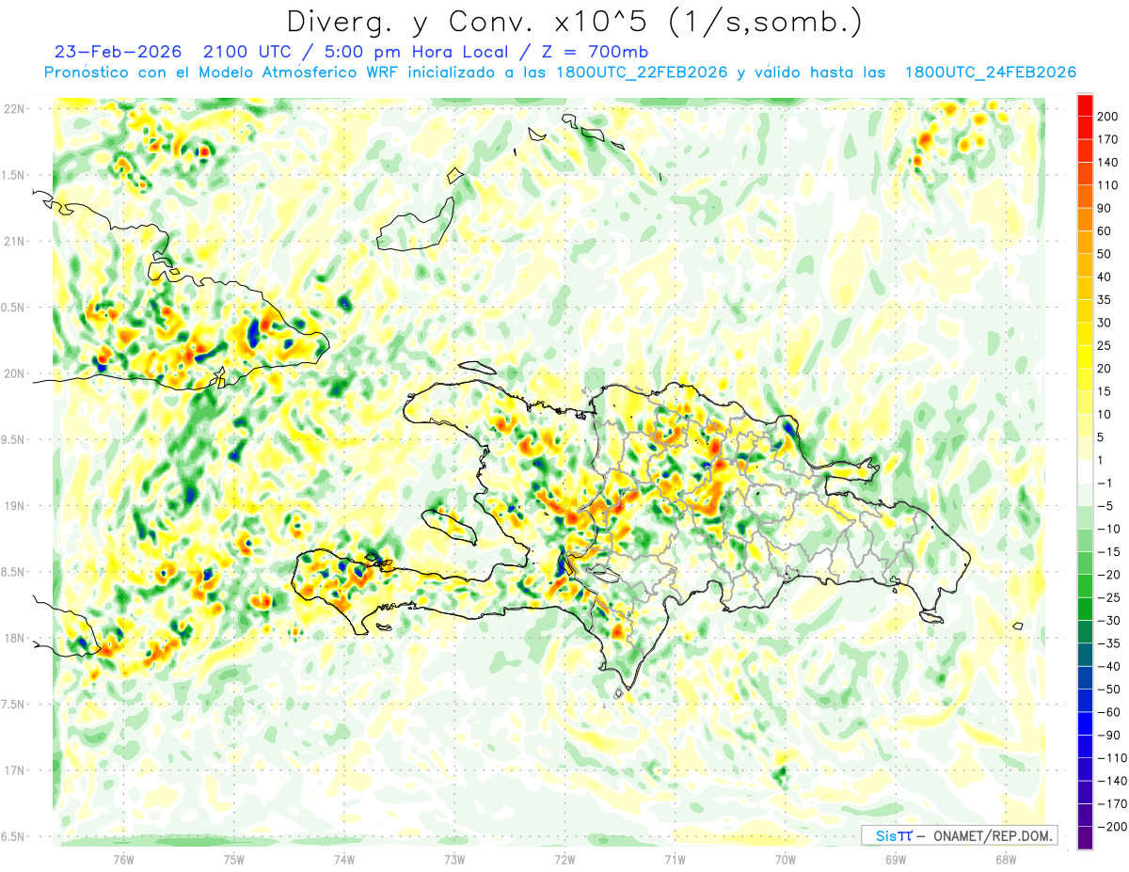Click the colorbar value "-60" in the blue range
Image resolution: width=1129 pixels, height=872 pixels.
click(1110, 712)
